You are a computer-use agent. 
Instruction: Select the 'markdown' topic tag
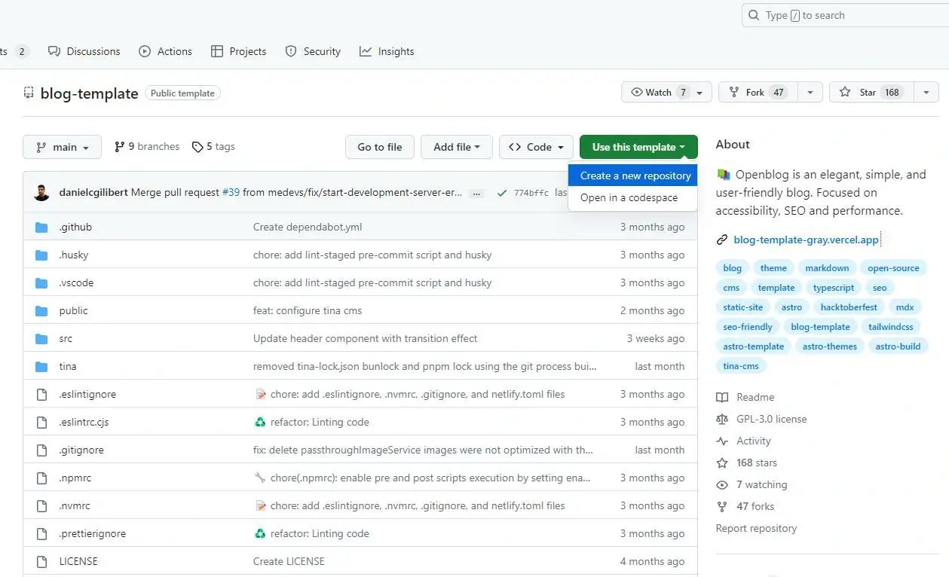tap(826, 267)
